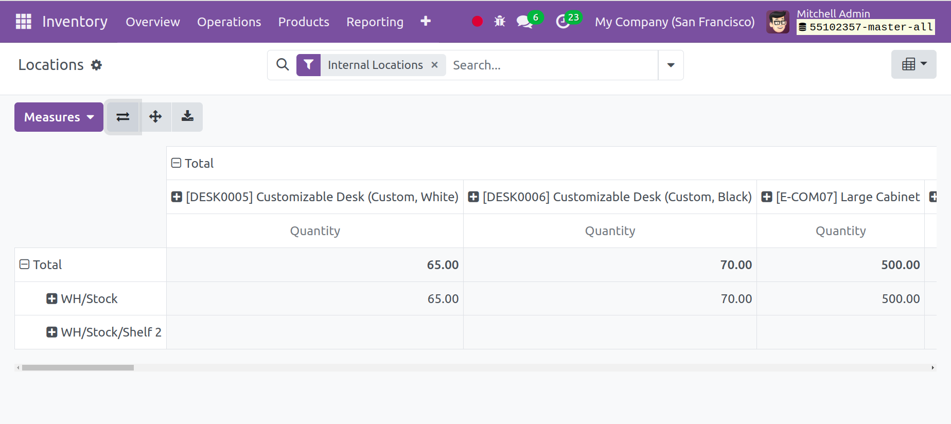The width and height of the screenshot is (951, 424).
Task: Open the pivot view switcher dropdown
Action: (x=913, y=64)
